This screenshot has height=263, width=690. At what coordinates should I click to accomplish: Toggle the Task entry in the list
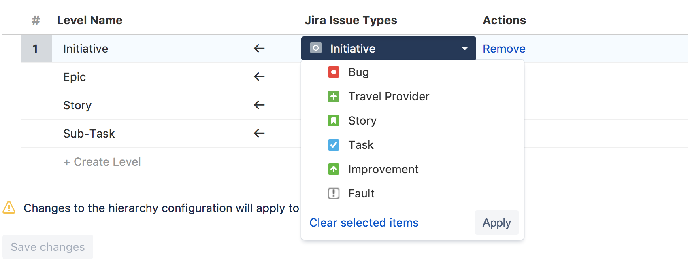coord(360,145)
